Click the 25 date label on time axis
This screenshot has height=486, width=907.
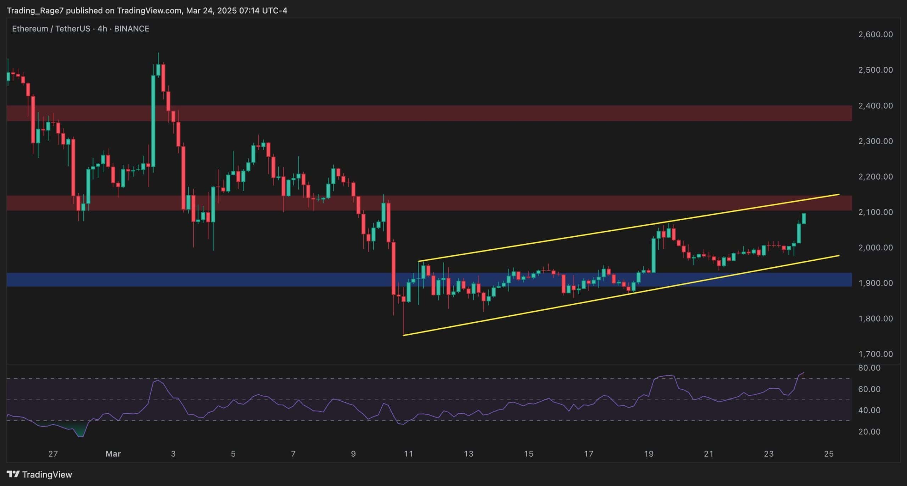828,454
